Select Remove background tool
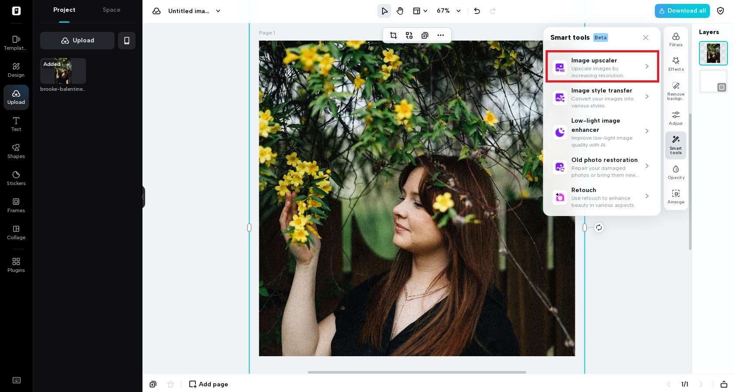The image size is (734, 392). pos(676,91)
